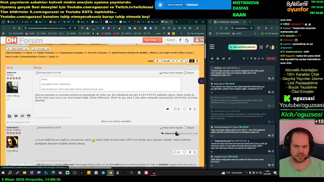The height and width of the screenshot is (182, 324).
Task: Click the Üye Girişi login button
Action: pos(153,40)
